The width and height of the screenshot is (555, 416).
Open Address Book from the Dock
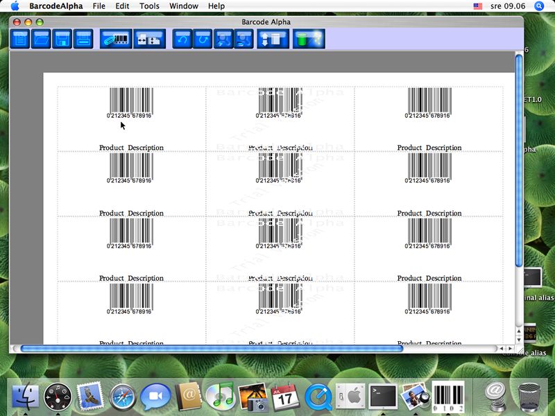point(188,397)
